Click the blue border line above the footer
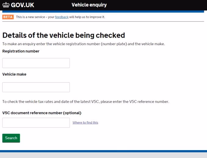The width and height of the screenshot is (207, 158). tap(103, 151)
